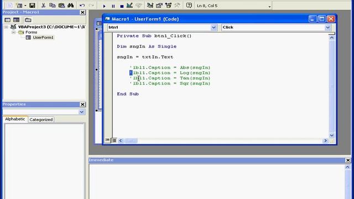Open Project Explorer via toolbar icon
Image resolution: width=354 pixels, height=199 pixels.
point(150,5)
